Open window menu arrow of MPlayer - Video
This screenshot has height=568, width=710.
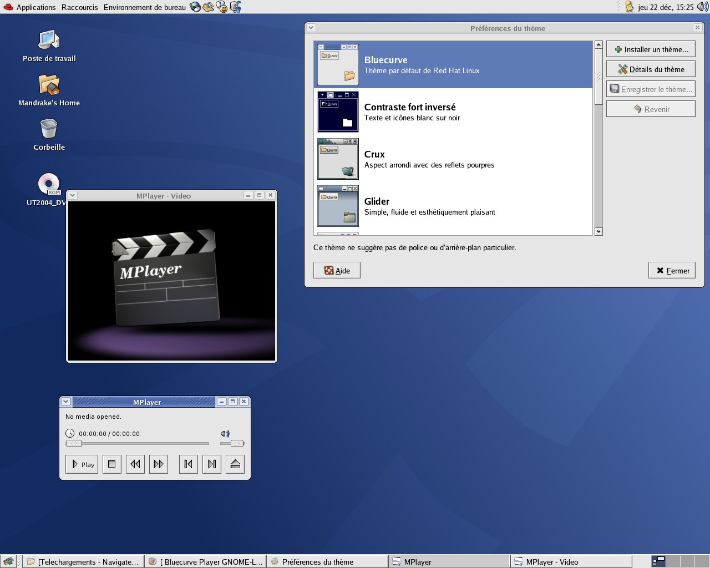click(73, 195)
